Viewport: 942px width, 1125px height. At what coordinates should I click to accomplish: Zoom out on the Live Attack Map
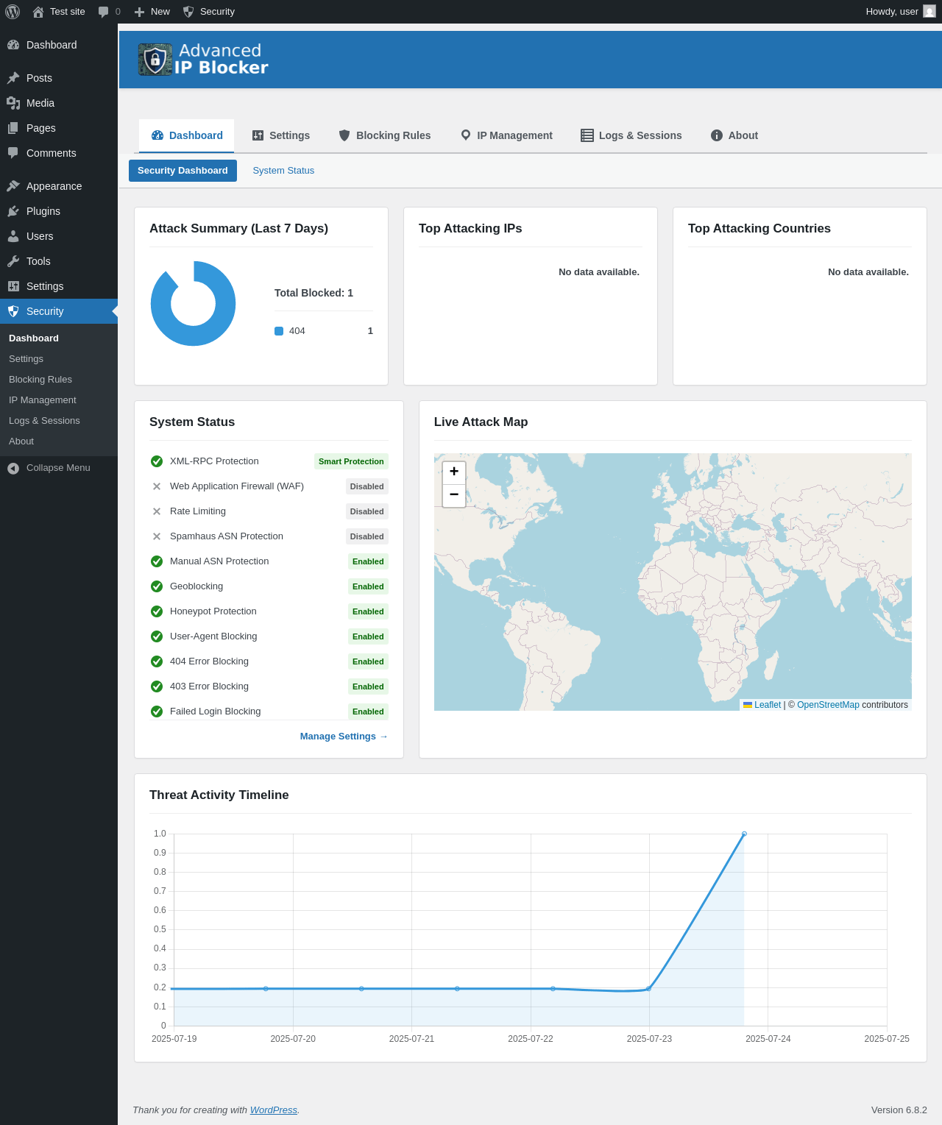pyautogui.click(x=454, y=494)
